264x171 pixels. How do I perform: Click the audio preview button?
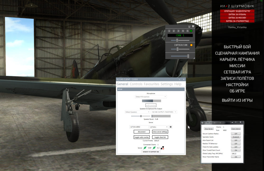151,105
